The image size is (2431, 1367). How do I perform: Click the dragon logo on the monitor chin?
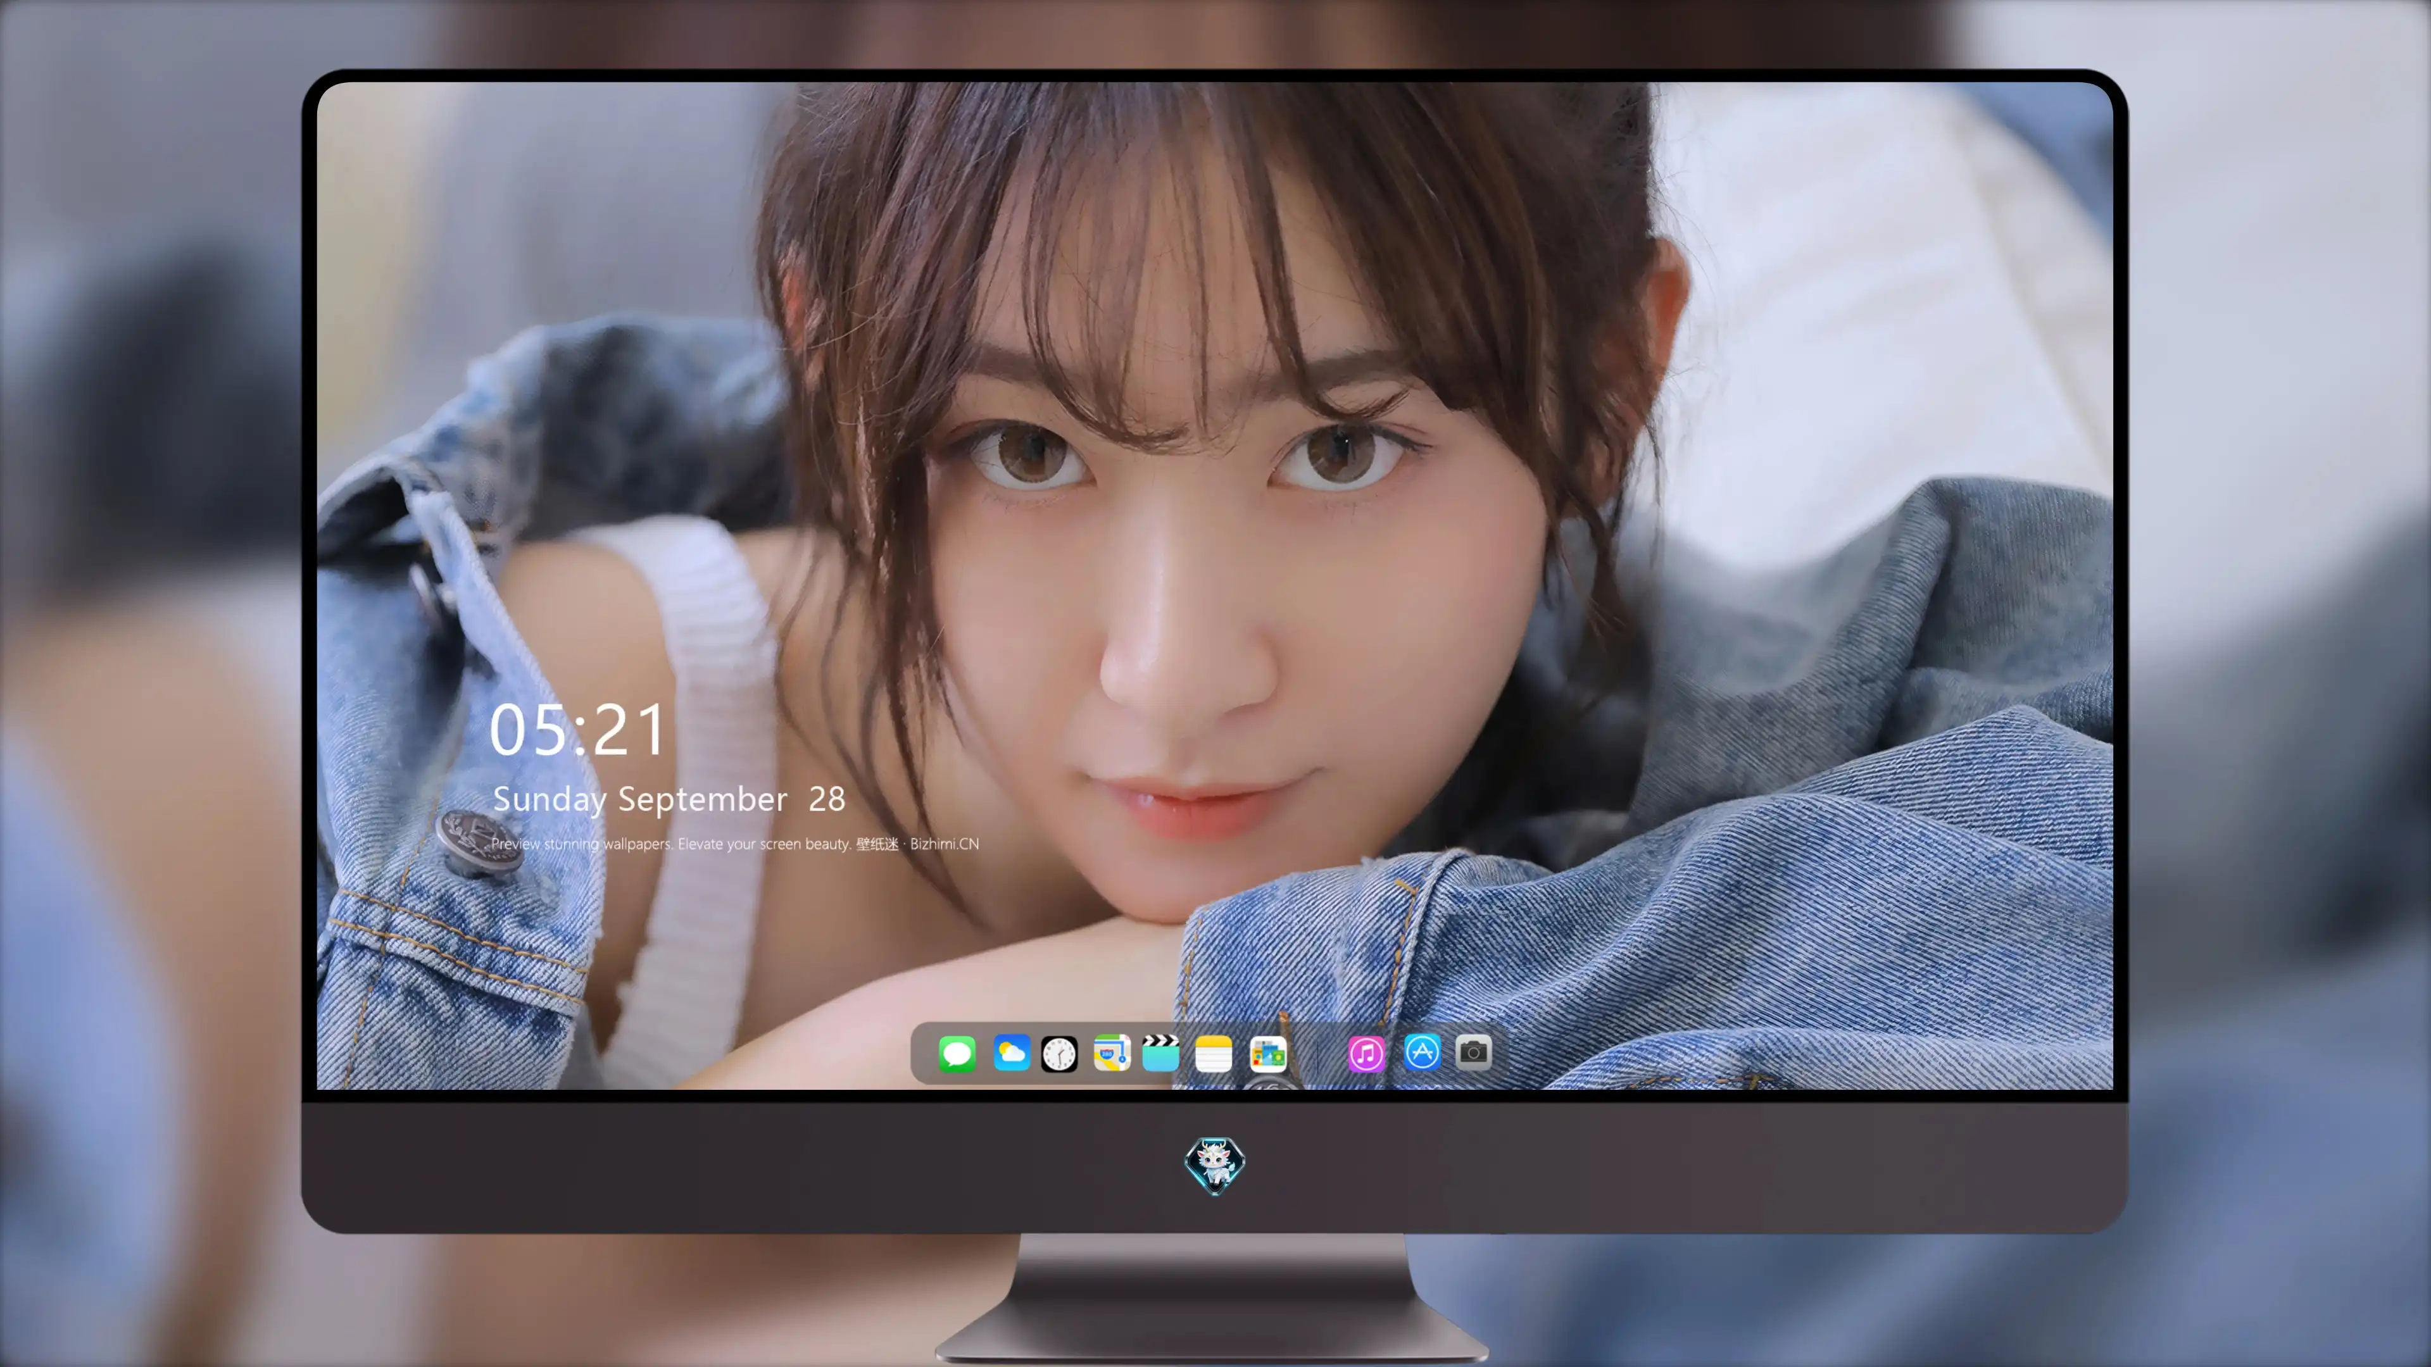[1215, 1165]
